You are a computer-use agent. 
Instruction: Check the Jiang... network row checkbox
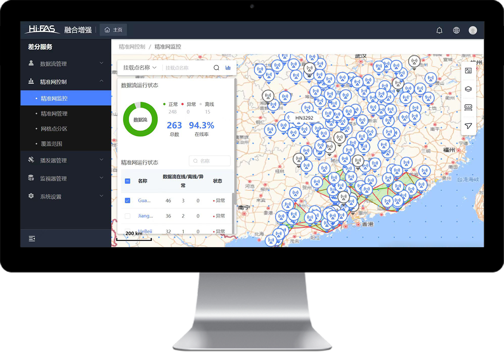[x=128, y=216]
